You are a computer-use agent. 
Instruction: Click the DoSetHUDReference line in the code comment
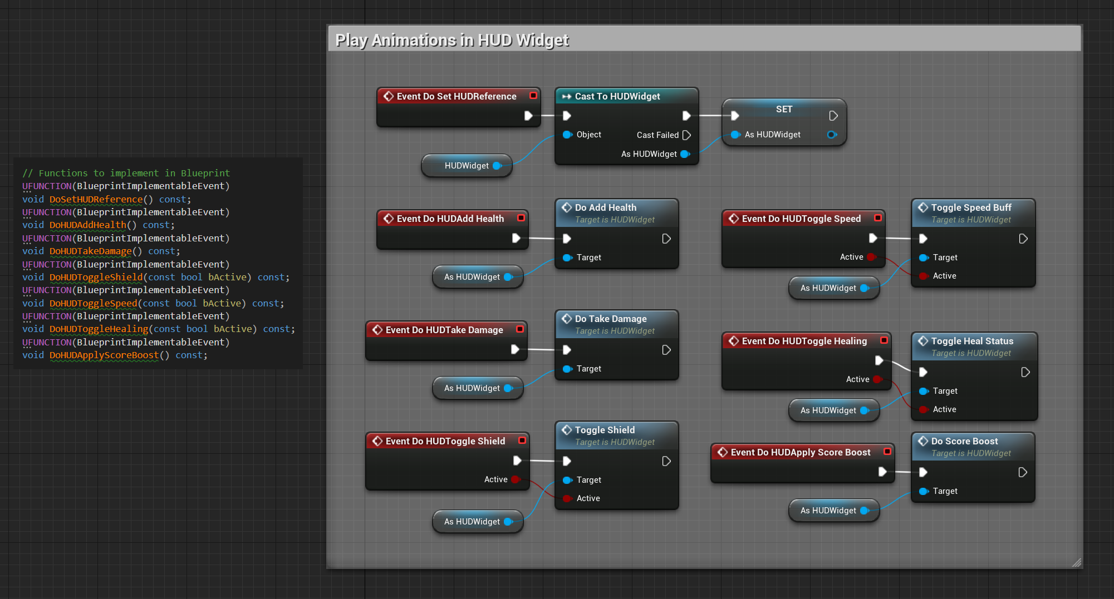[107, 199]
